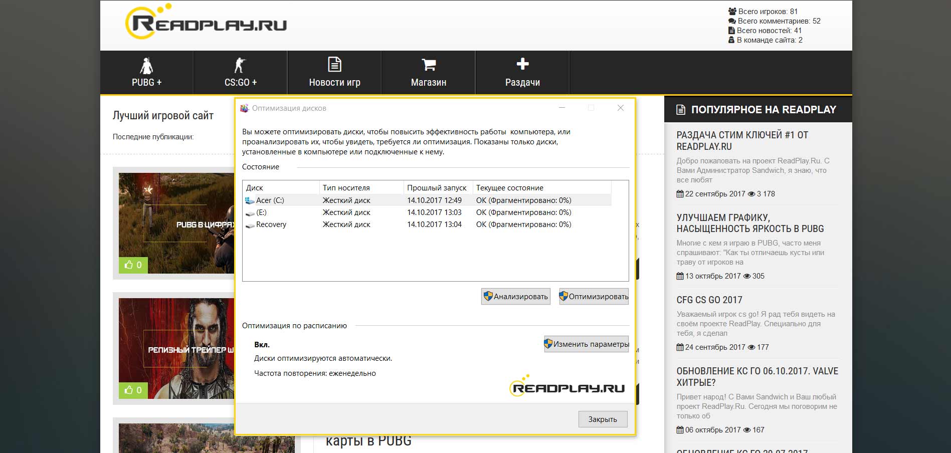Click the team icon beside В команде сайта
The width and height of the screenshot is (951, 453).
point(731,40)
